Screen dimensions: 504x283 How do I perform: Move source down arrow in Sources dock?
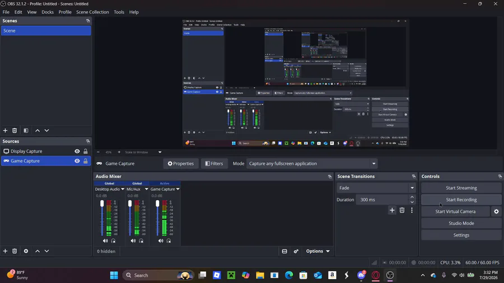[46, 251]
